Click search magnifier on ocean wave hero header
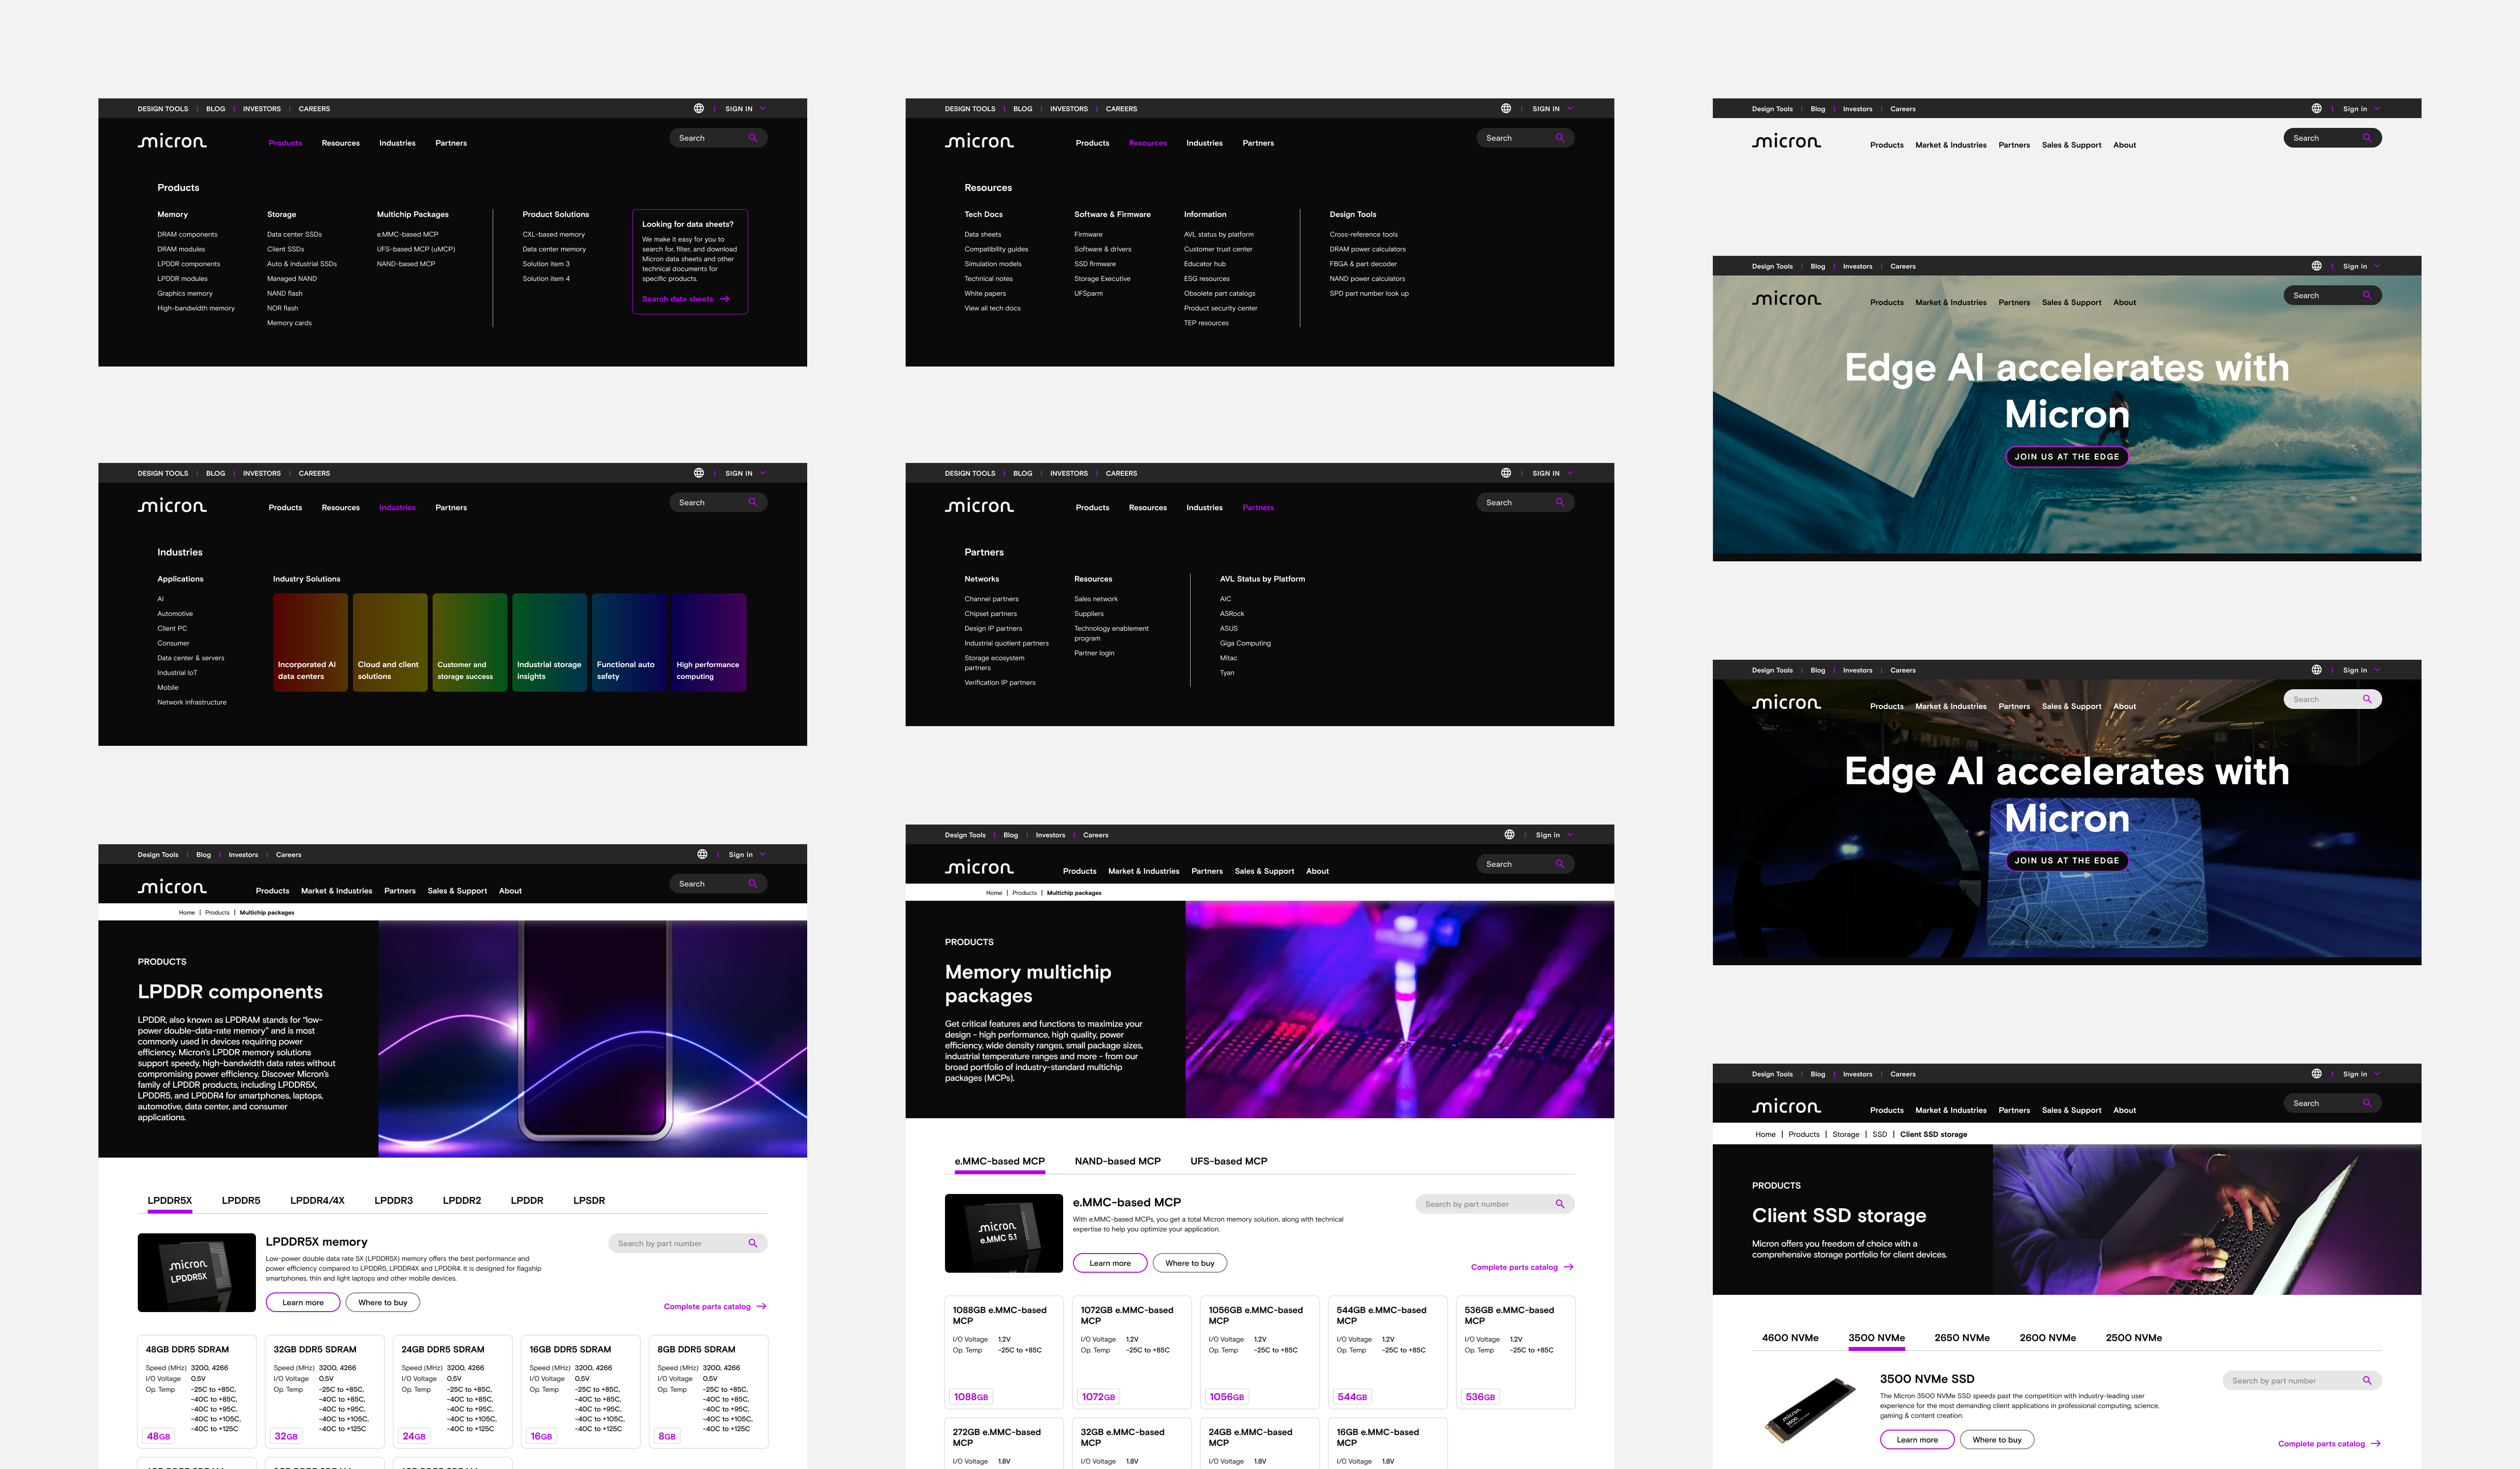 (2367, 296)
